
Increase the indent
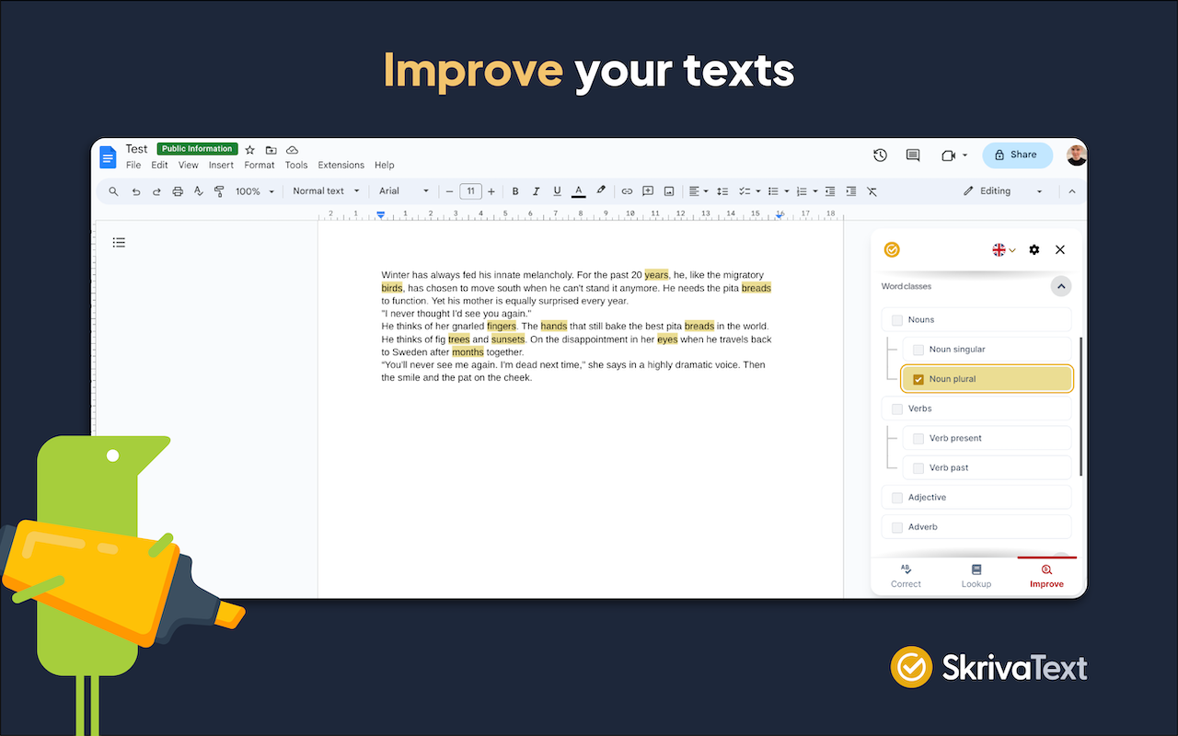click(851, 191)
